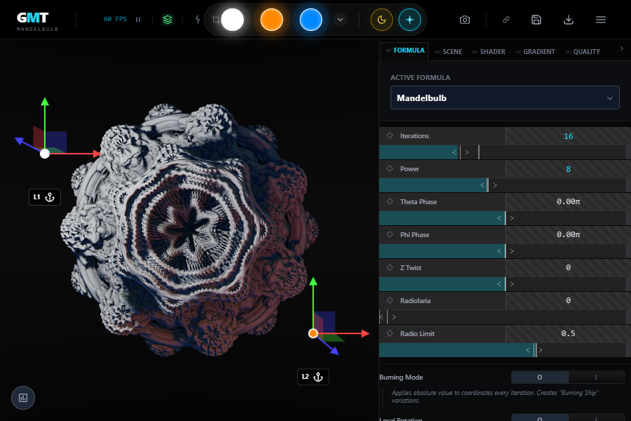Decrease Iterations with left arrow

pos(454,152)
